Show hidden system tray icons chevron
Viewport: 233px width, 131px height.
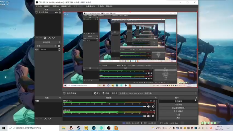coord(170,128)
